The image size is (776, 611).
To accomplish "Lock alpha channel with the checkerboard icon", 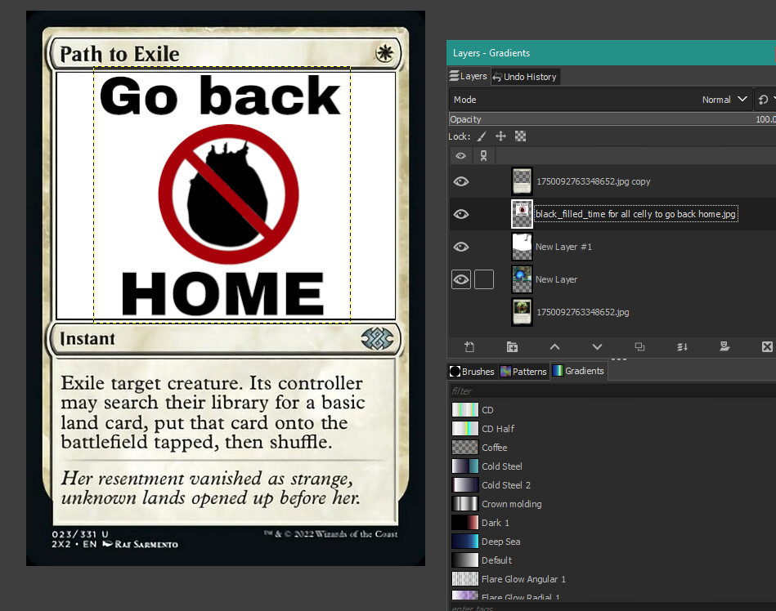I will coord(520,136).
